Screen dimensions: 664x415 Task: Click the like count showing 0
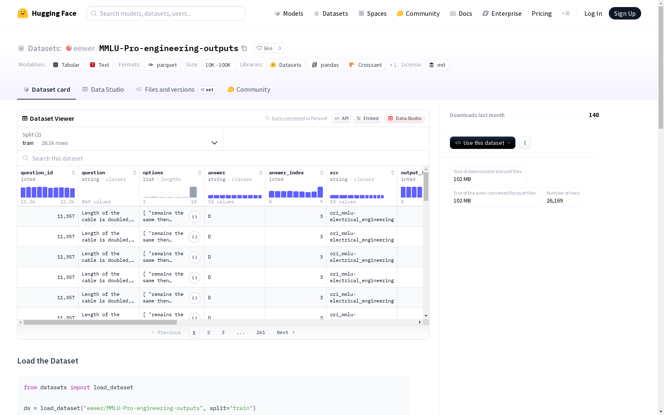(280, 48)
